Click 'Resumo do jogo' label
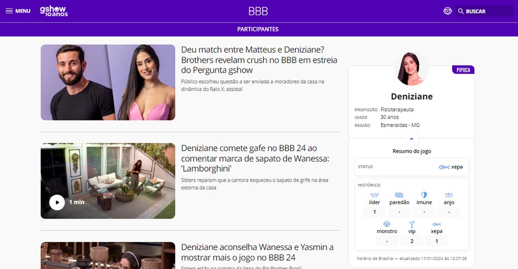Screen dimensions: 518x269 (x=412, y=151)
